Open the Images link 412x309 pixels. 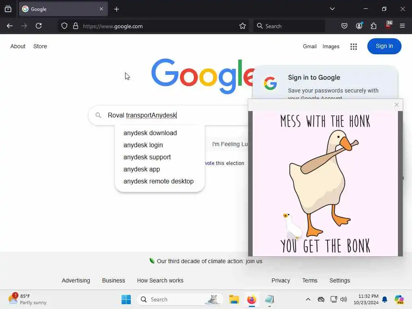click(331, 47)
